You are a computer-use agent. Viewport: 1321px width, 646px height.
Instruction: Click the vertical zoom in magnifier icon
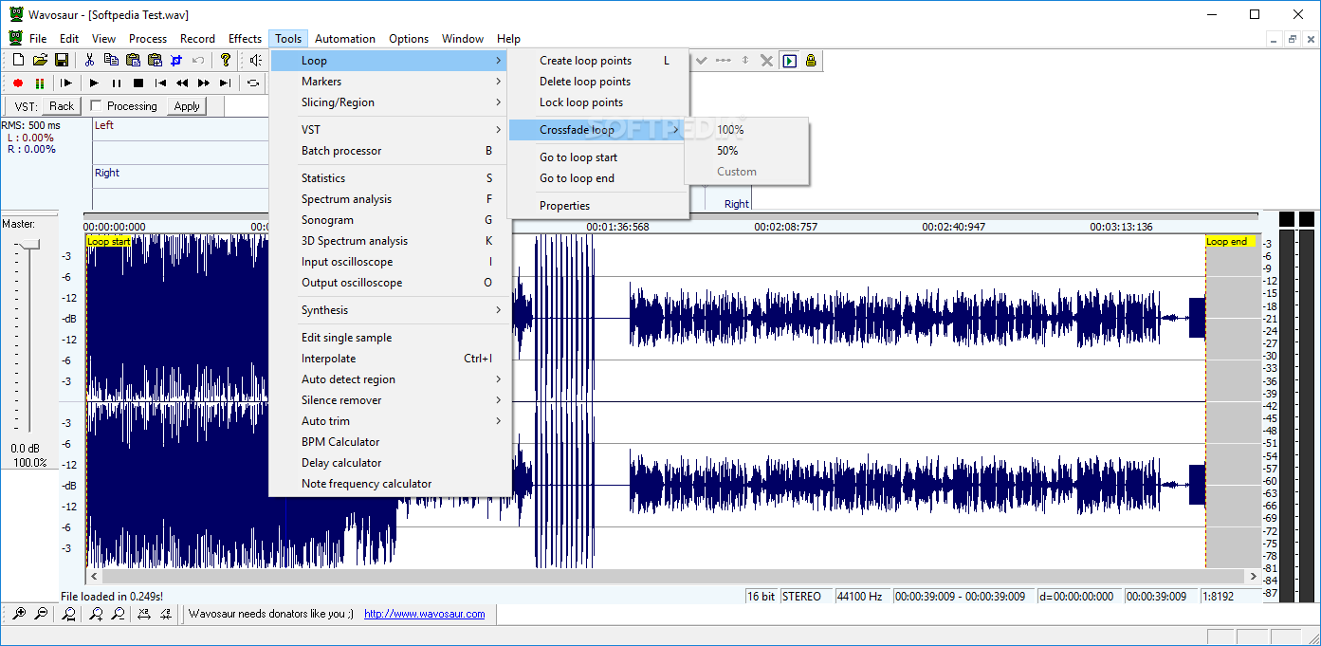(96, 614)
